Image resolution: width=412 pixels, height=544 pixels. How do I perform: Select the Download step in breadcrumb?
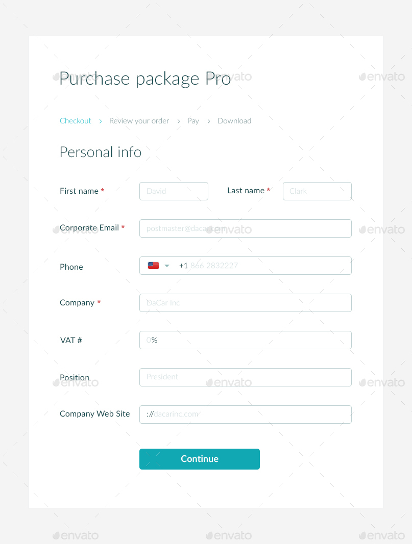(x=234, y=121)
